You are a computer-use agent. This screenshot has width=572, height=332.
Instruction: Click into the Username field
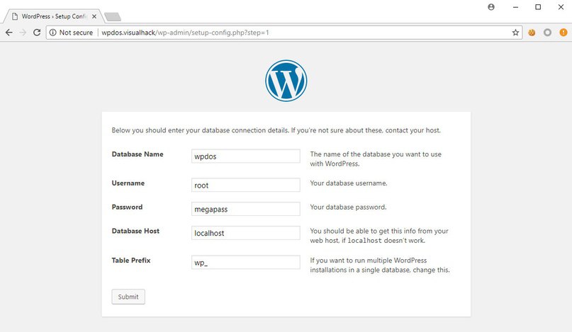[246, 185]
